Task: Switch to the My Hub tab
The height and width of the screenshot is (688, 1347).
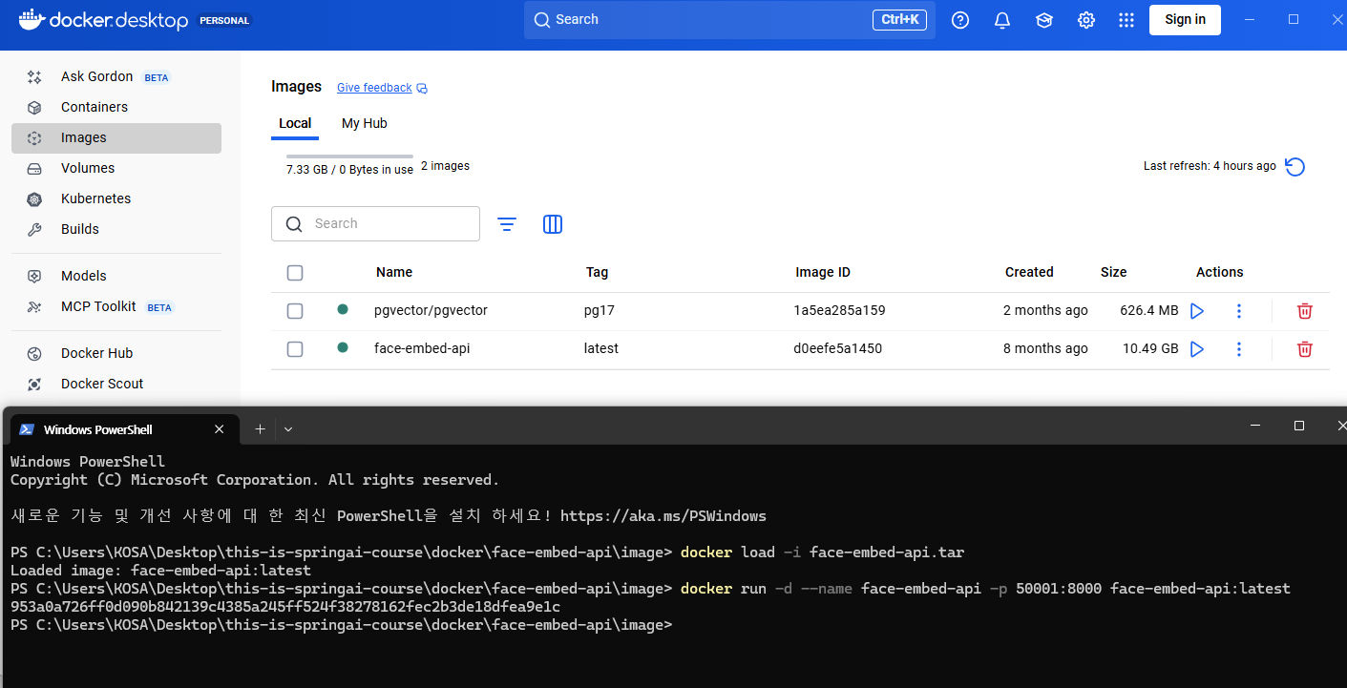Action: click(365, 123)
